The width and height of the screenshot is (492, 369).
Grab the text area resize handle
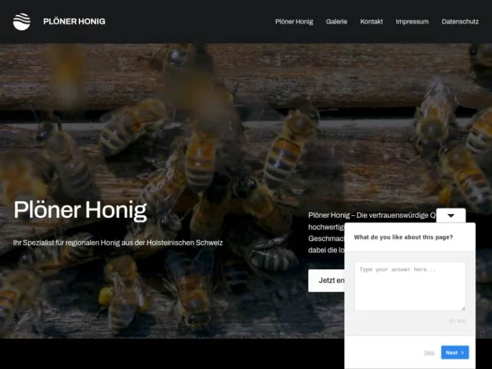463,308
